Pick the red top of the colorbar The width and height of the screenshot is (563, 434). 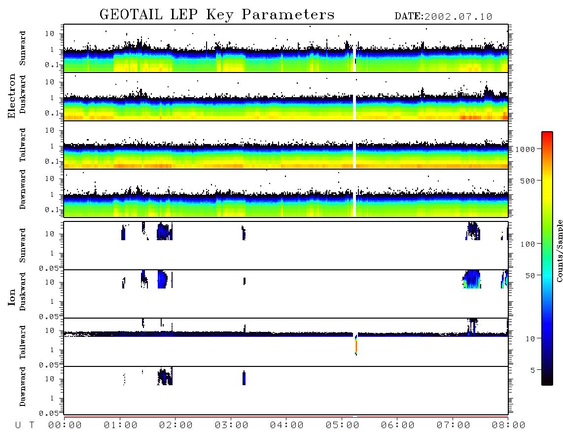[547, 135]
